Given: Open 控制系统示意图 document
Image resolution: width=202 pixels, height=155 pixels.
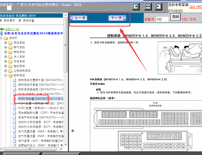Looking at the screenshot, I should click(x=41, y=85).
